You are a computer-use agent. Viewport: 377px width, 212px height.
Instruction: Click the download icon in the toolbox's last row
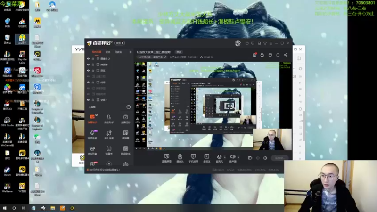tap(109, 164)
